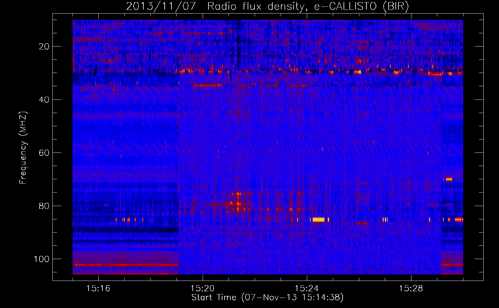Screen dimensions: 499x308
Task: Click the bright radio burst cluster near 15:21 at 80 MHz
Action: pos(238,203)
